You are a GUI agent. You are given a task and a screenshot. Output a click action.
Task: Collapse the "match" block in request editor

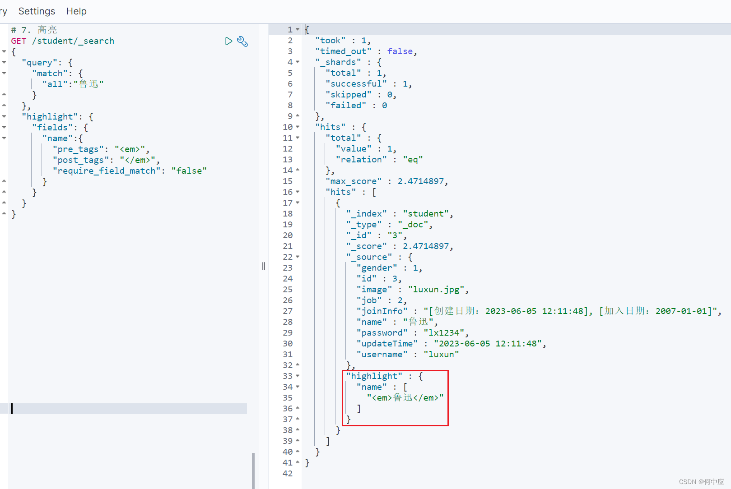[x=4, y=73]
